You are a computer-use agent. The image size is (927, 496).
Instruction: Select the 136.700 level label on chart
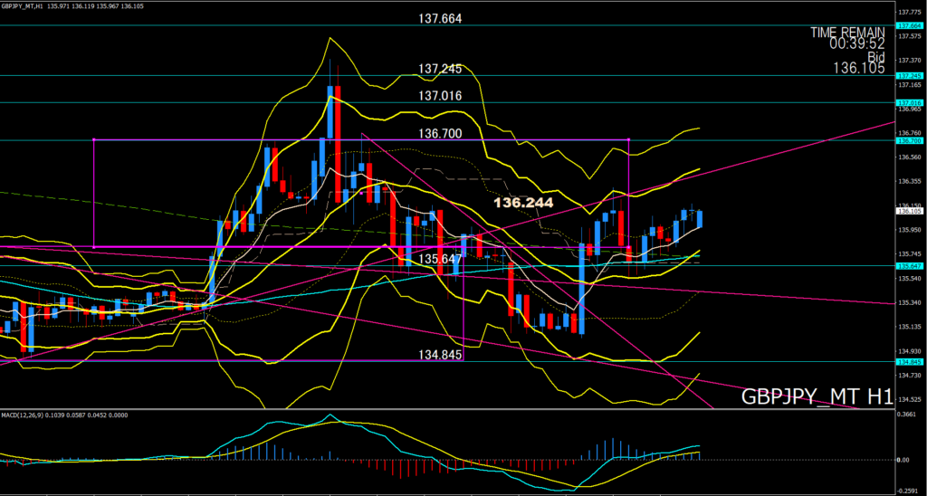[x=440, y=134]
